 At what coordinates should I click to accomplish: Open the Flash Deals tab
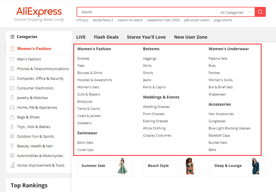pyautogui.click(x=106, y=37)
